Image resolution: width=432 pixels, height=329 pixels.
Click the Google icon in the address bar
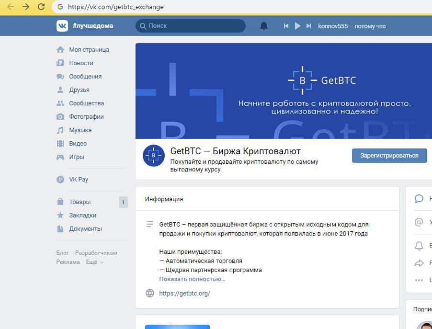coord(60,7)
